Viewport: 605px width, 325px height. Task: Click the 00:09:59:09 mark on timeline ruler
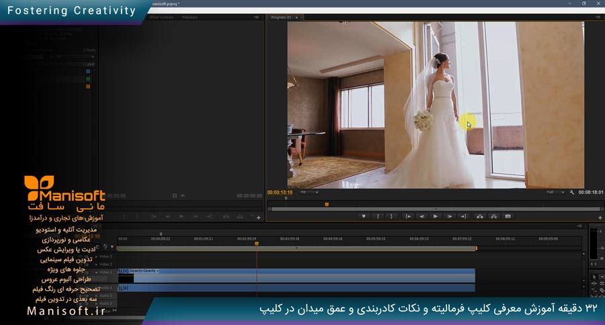click(x=548, y=239)
